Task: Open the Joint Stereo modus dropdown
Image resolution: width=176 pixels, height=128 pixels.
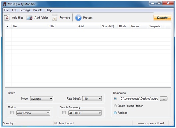Action: 33,113
